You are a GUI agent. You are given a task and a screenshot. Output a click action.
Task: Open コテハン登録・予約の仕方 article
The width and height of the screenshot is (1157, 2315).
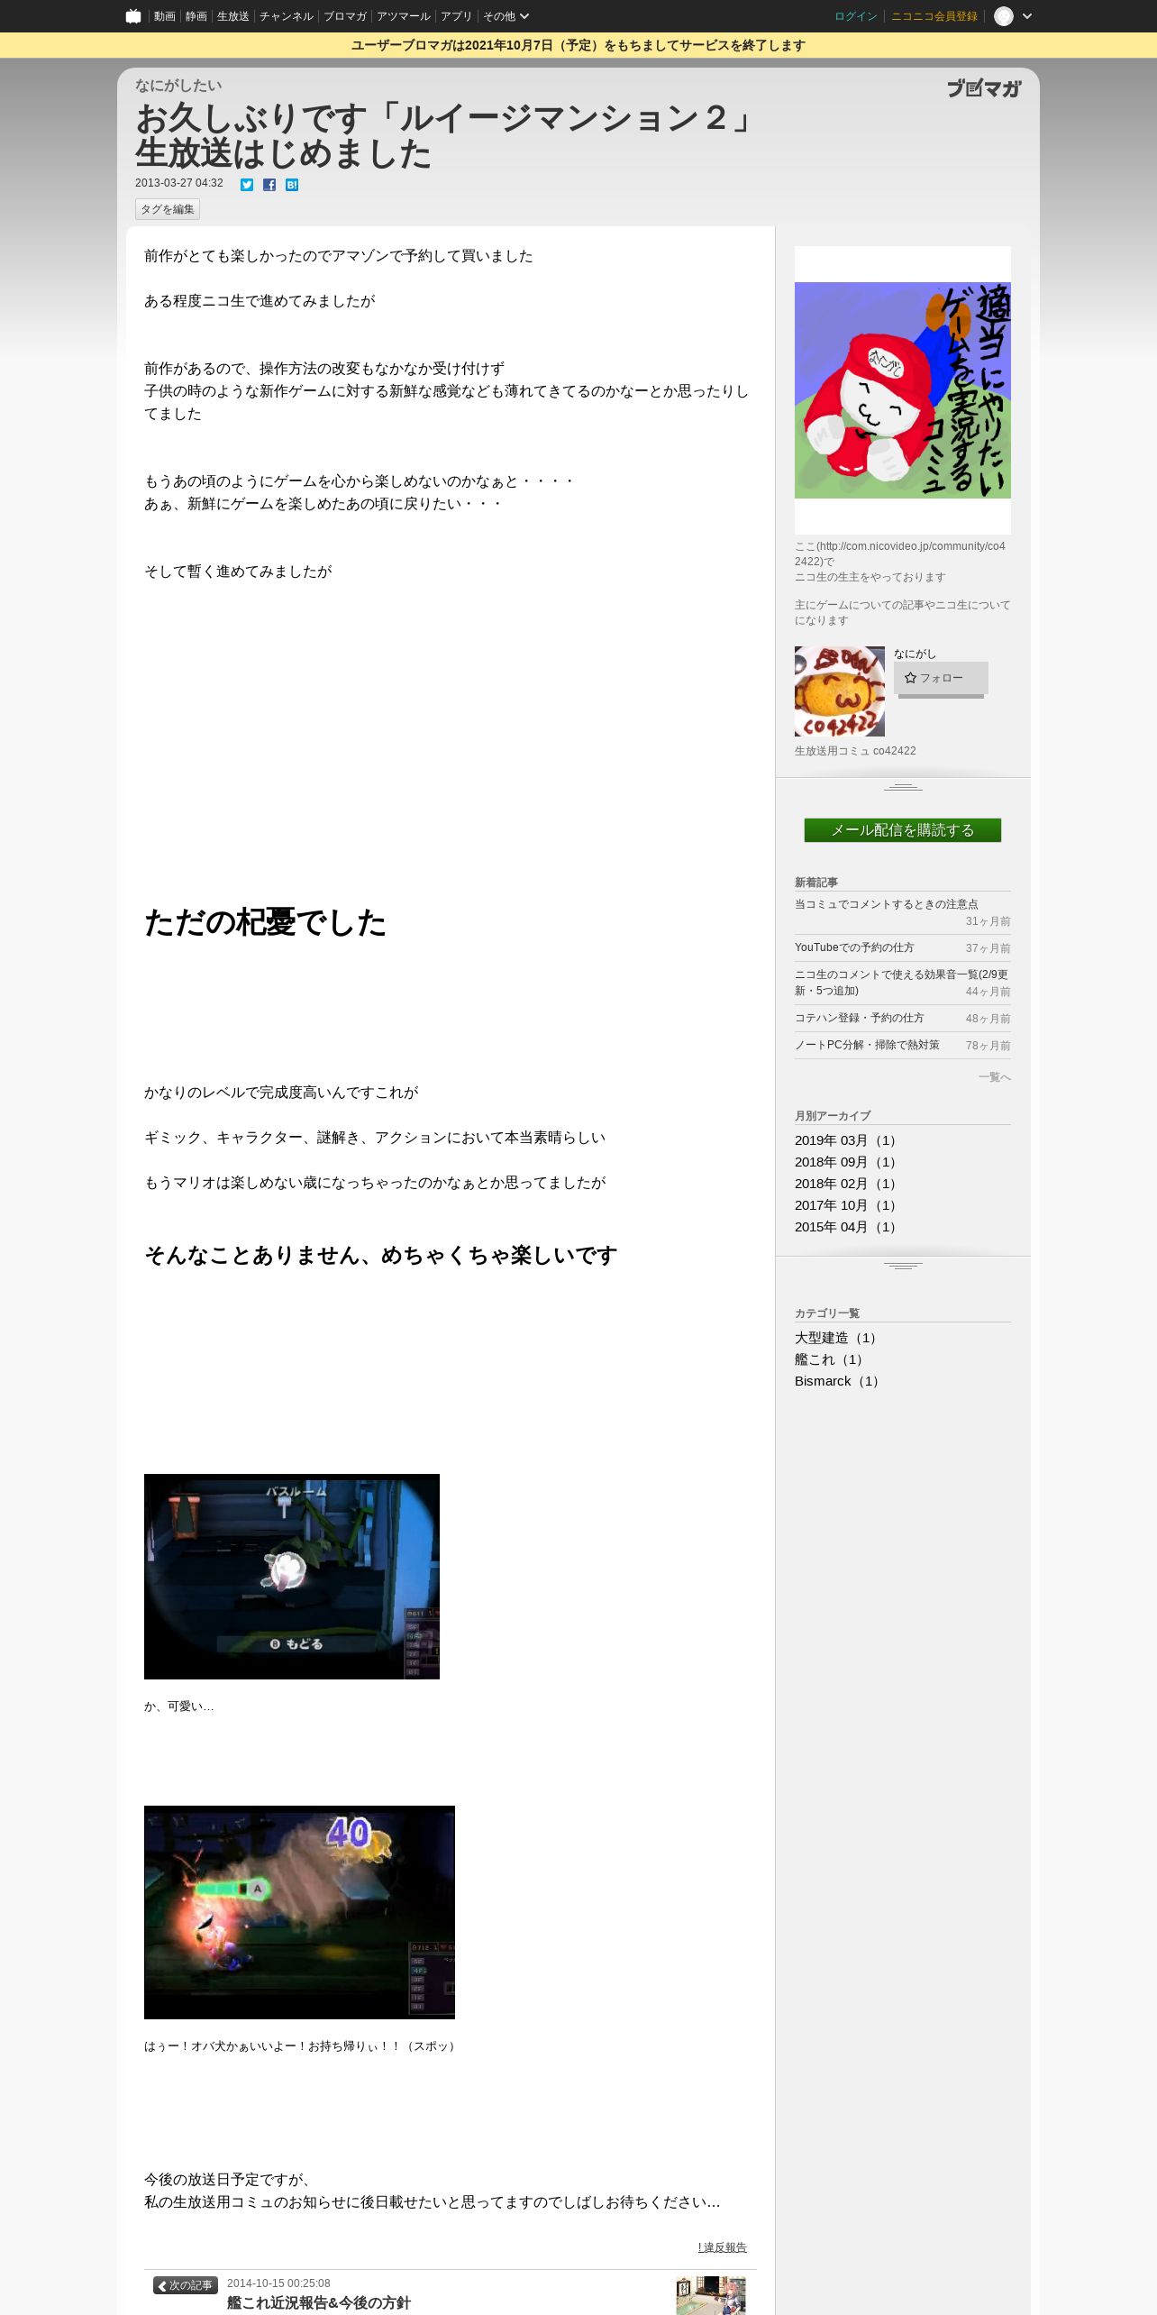pos(860,1018)
